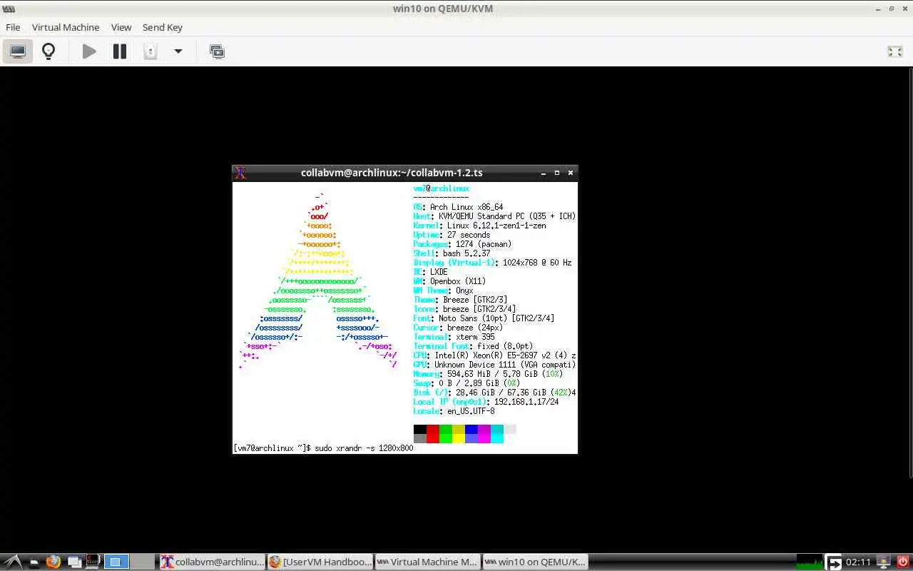Image resolution: width=913 pixels, height=571 pixels.
Task: Click the Shell 'bash 5.2.37' line
Action: 452,253
